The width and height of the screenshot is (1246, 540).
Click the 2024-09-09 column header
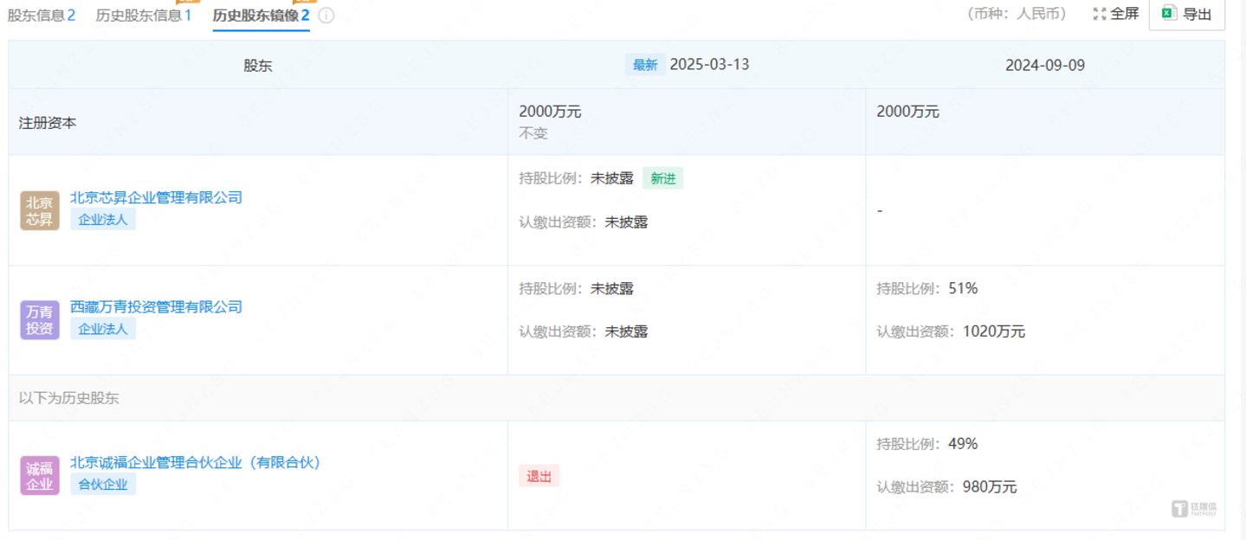tap(1045, 65)
